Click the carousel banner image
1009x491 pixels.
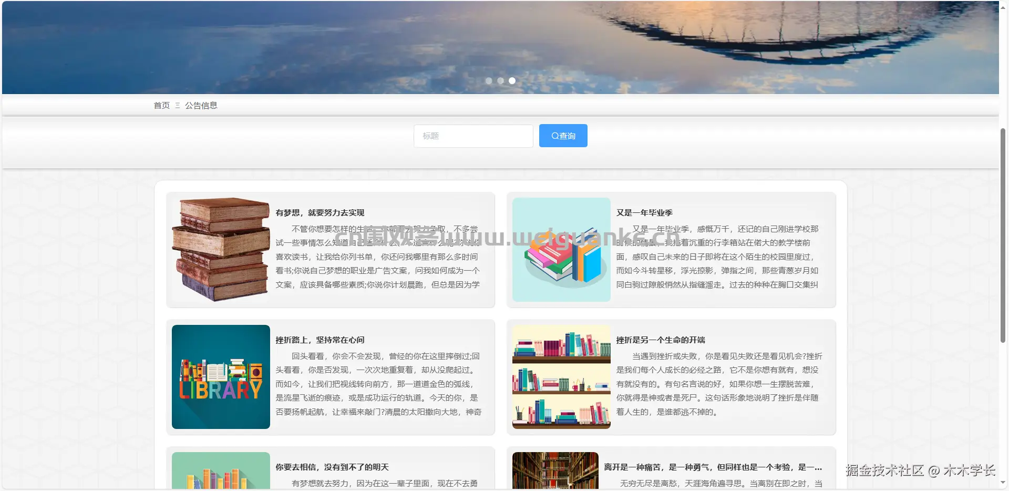click(x=500, y=47)
